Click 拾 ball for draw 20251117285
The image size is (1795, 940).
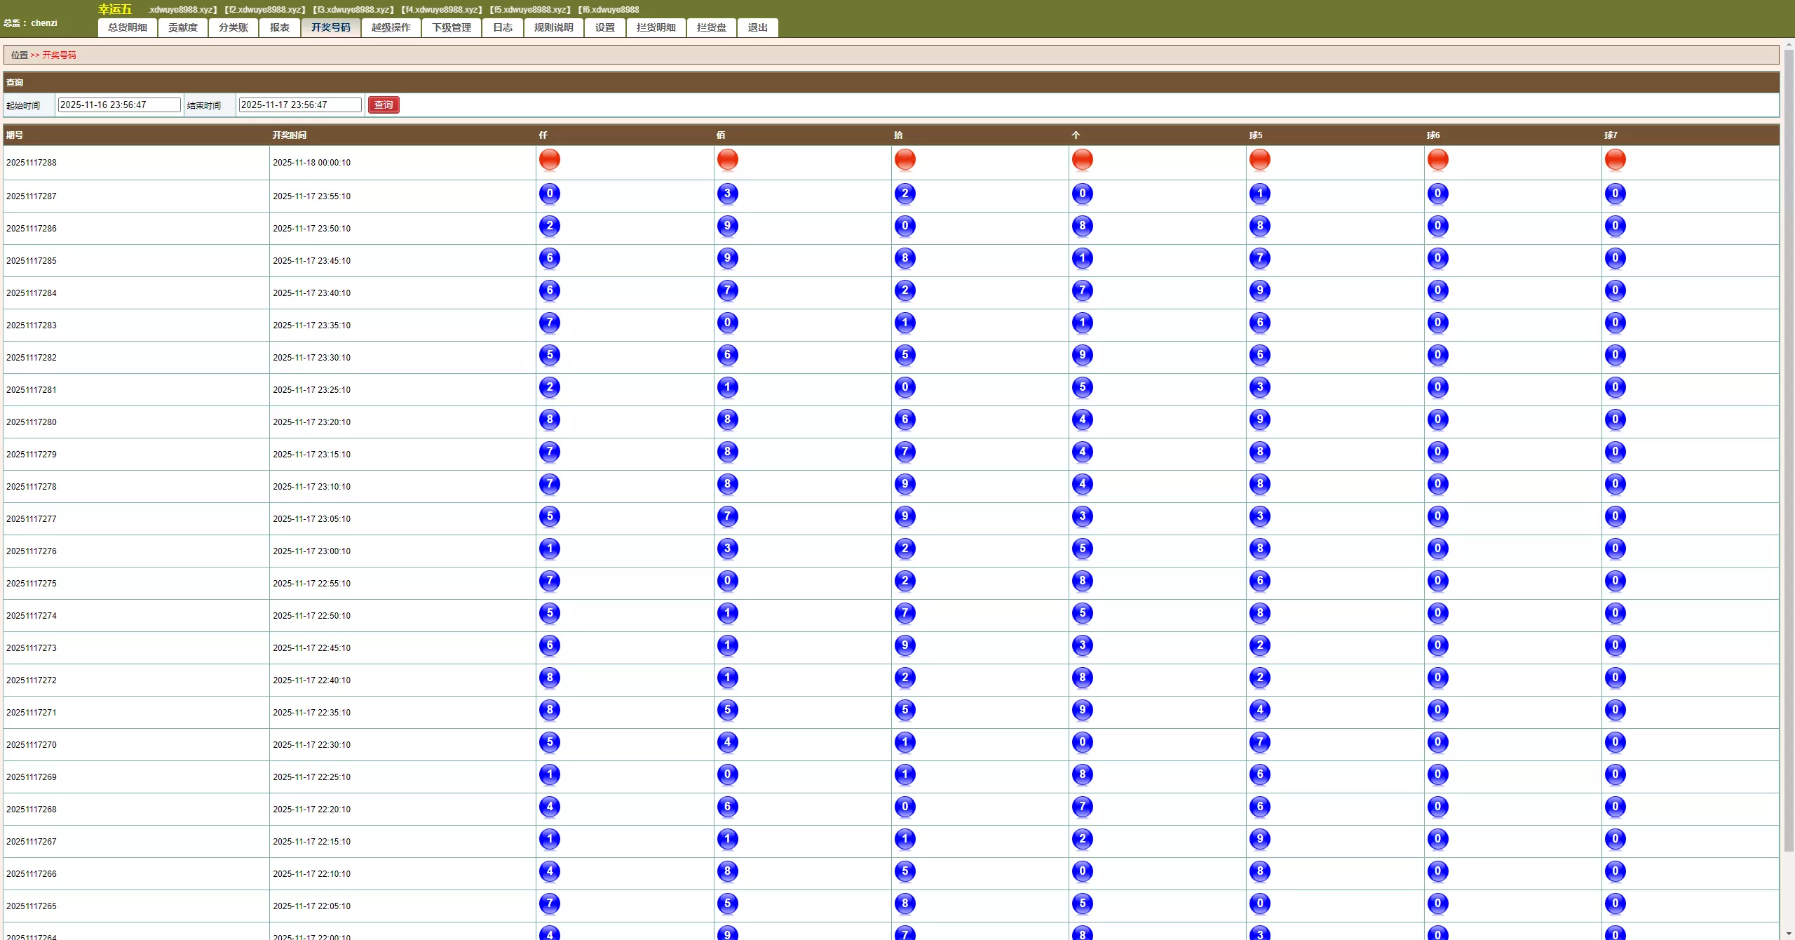tap(905, 258)
